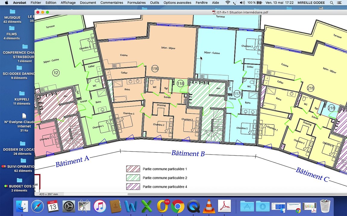Open the Trash in the Dock
The width and height of the screenshot is (347, 216).
(x=325, y=206)
